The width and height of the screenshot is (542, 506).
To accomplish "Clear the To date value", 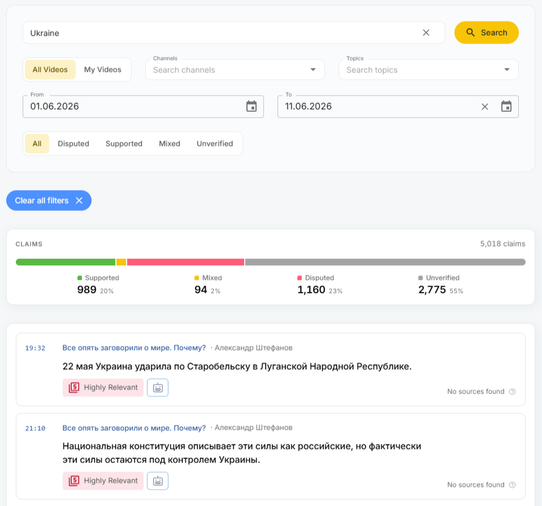I will 484,106.
